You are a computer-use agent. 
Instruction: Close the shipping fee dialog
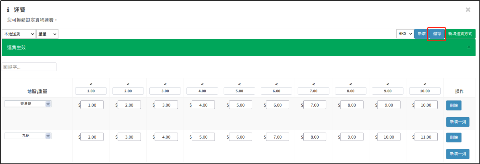coord(468,10)
